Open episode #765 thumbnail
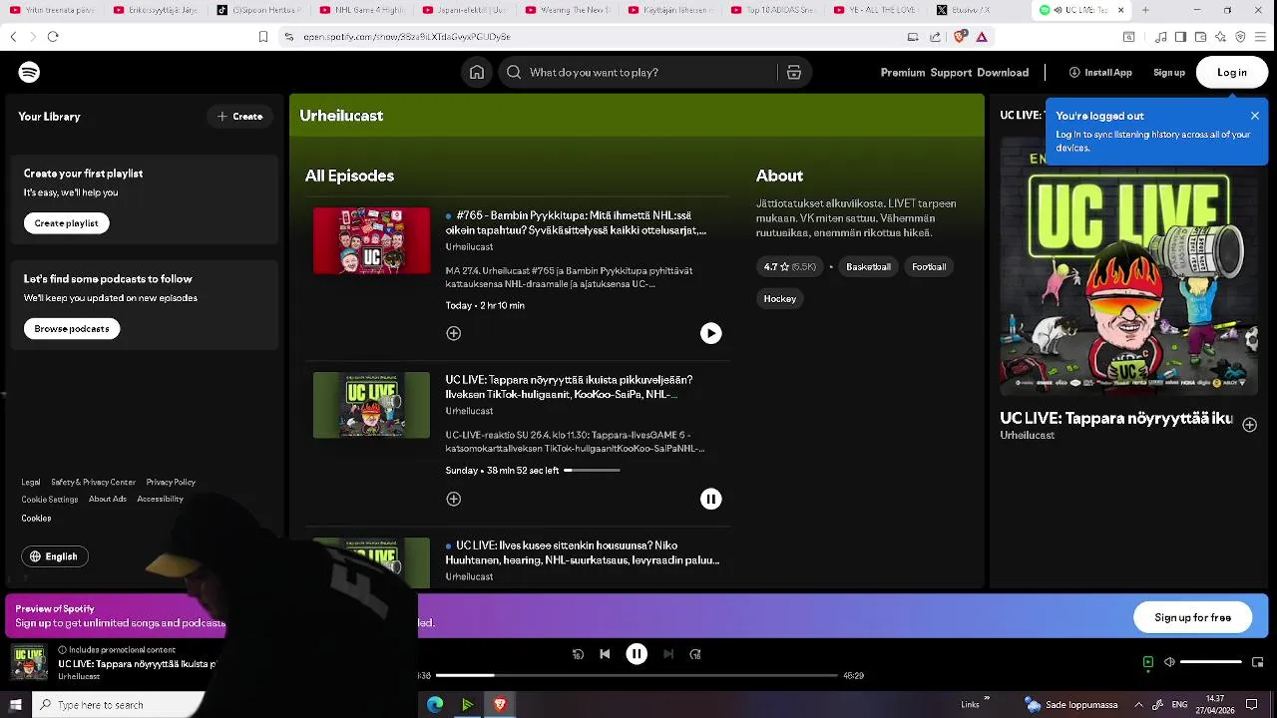 (x=371, y=240)
